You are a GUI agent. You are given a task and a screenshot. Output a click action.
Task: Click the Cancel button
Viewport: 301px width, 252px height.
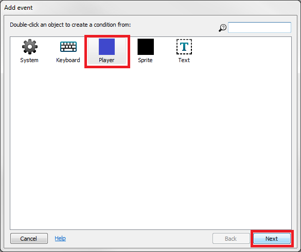point(29,239)
